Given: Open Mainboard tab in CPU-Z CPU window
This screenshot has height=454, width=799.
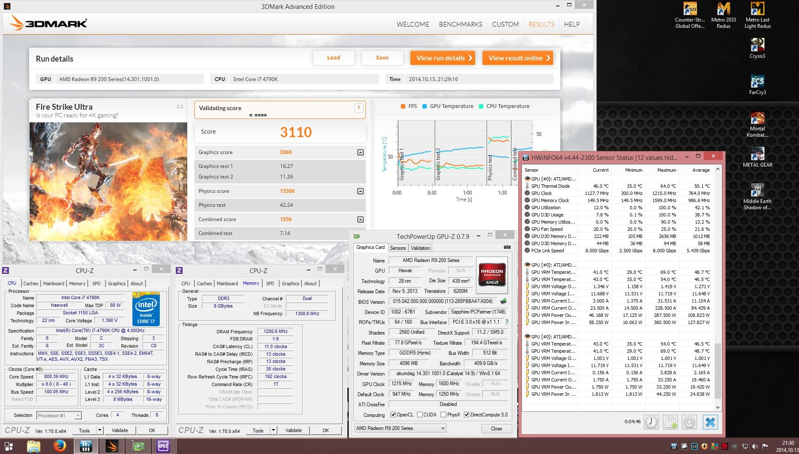Looking at the screenshot, I should [x=54, y=284].
